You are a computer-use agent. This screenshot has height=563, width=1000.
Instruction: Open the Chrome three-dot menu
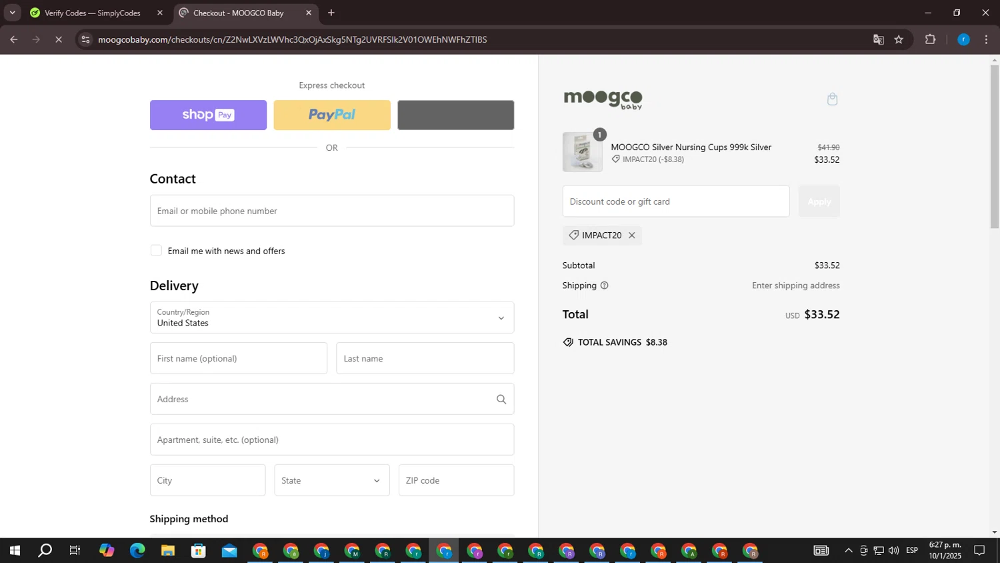(x=987, y=40)
